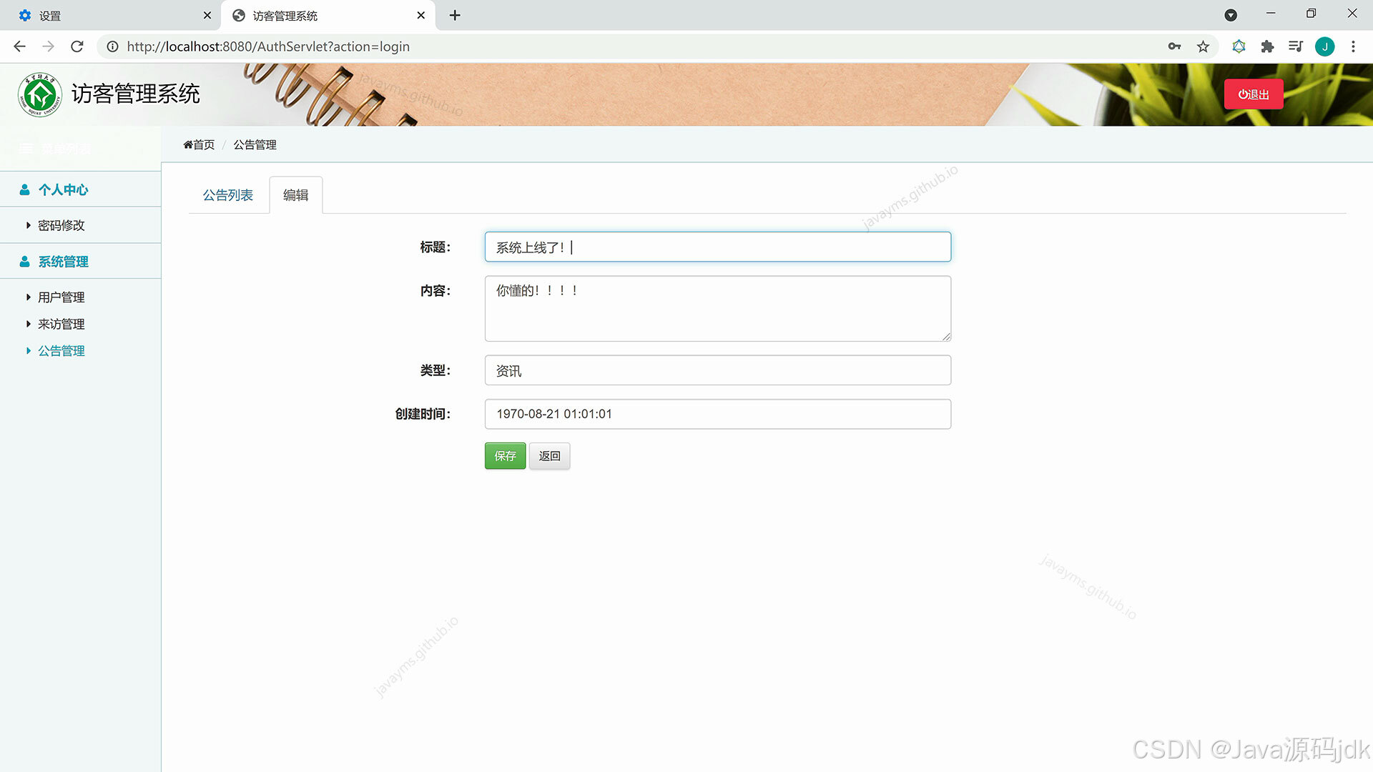The width and height of the screenshot is (1373, 772).
Task: Bookmark this page with the star icon
Action: pyautogui.click(x=1203, y=46)
